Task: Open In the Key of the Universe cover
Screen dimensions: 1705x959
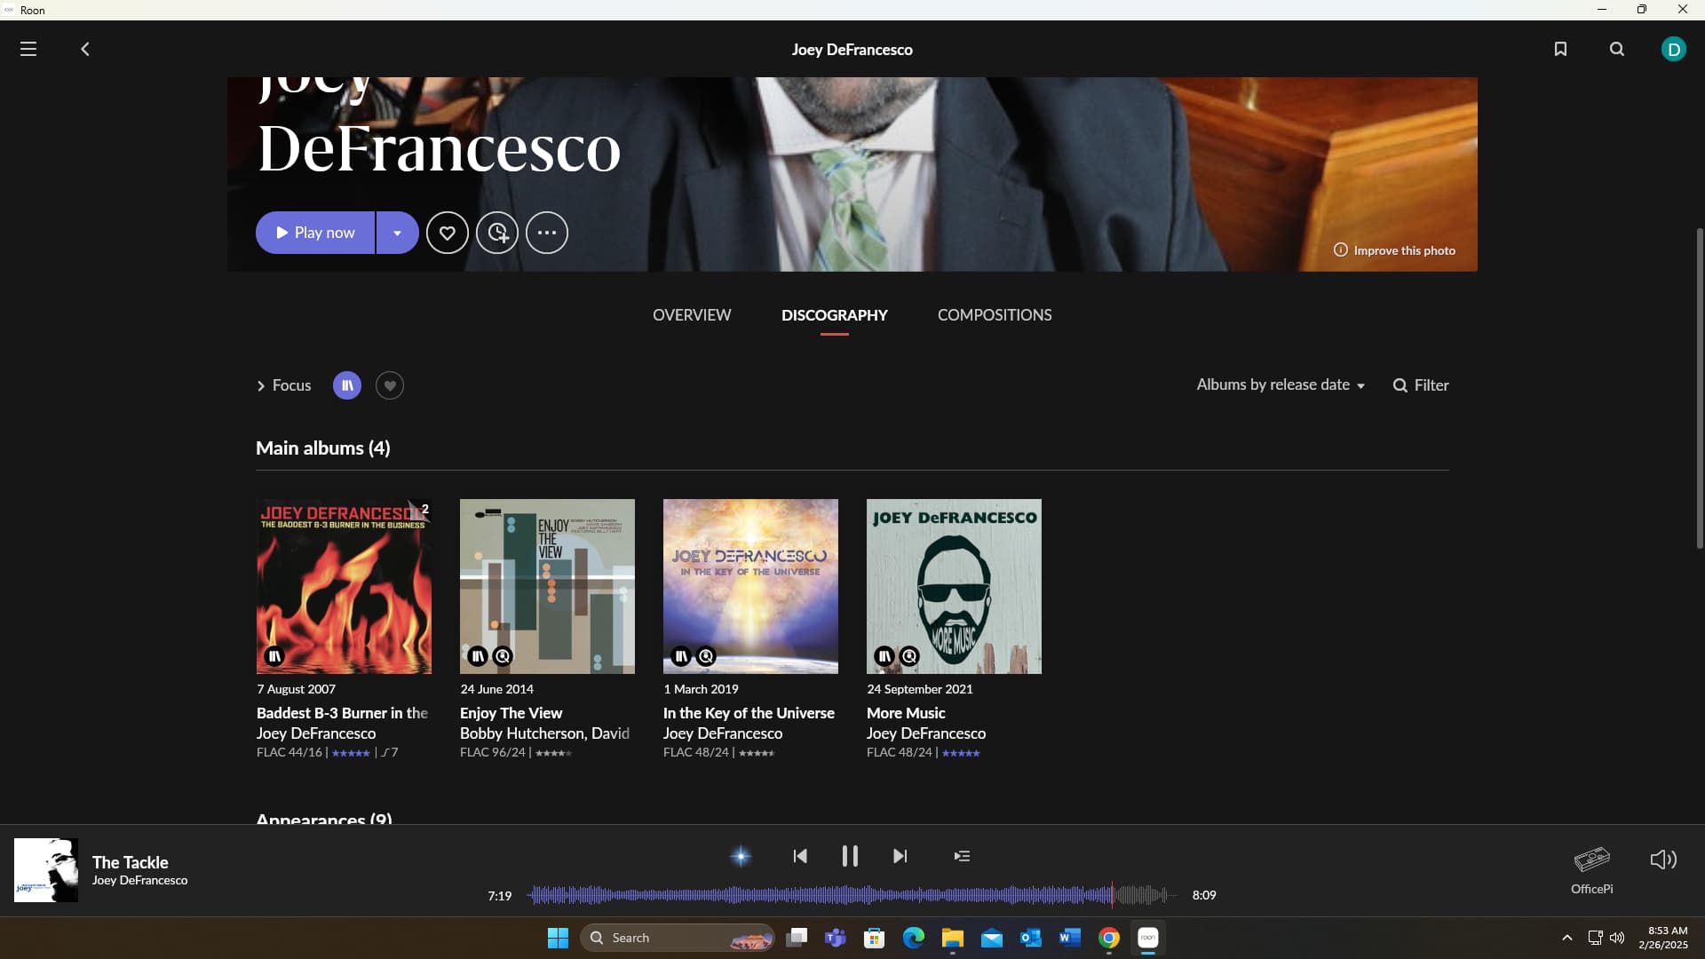Action: [x=750, y=586]
